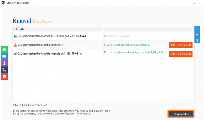Minimize the Kernel Video Repair window
The width and height of the screenshot is (204, 120).
click(182, 3)
